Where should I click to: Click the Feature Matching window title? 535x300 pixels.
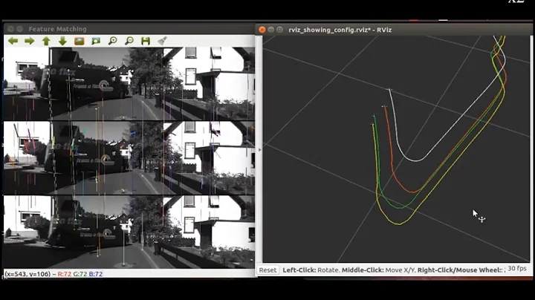[x=58, y=29]
